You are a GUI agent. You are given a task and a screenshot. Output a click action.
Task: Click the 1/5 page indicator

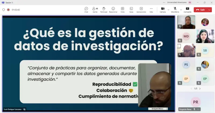point(196,89)
